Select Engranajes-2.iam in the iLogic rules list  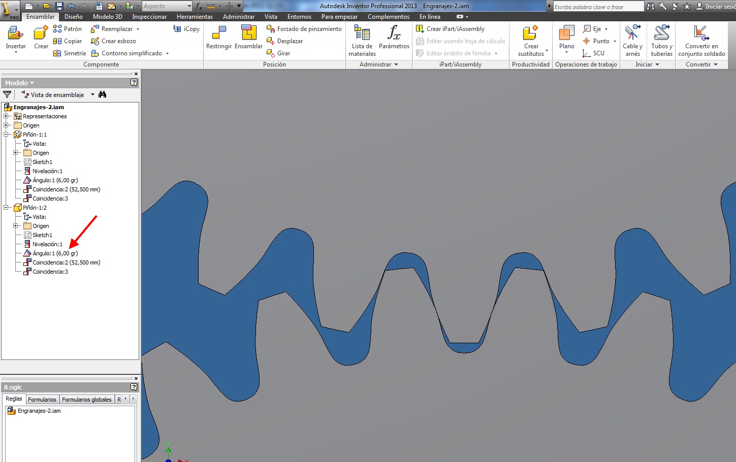click(39, 411)
